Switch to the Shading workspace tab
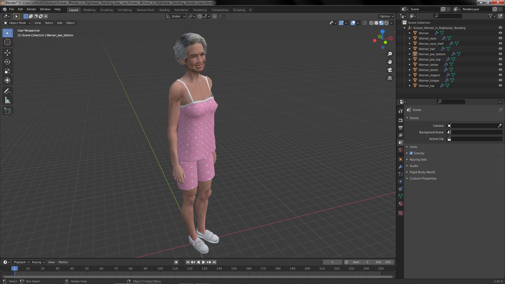Image resolution: width=505 pixels, height=284 pixels. tap(164, 10)
